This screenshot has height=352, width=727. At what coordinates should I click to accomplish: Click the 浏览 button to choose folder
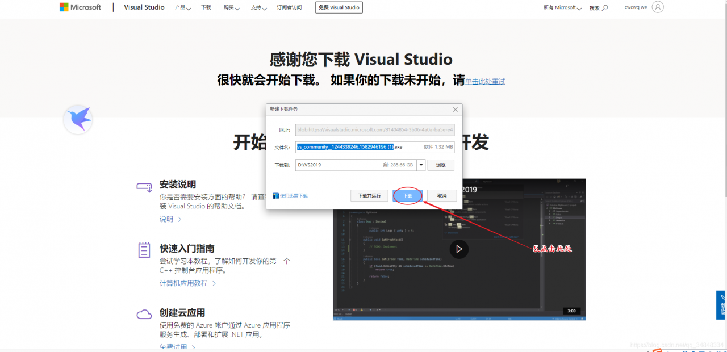click(x=441, y=165)
